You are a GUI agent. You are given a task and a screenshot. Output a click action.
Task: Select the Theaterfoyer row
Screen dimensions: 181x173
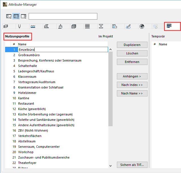tap(56, 163)
